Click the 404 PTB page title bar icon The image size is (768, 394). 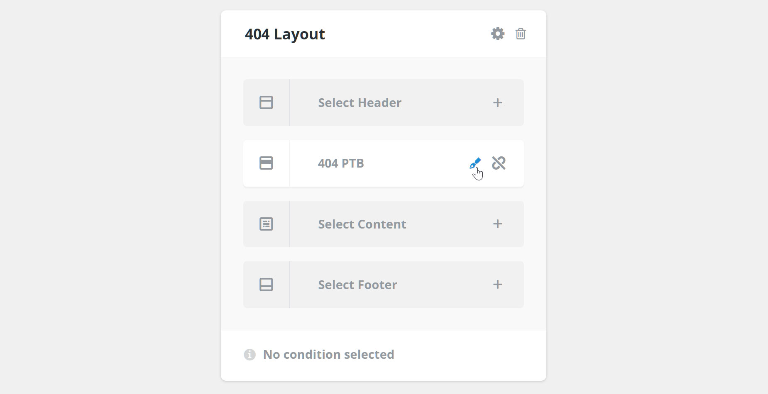coord(266,163)
